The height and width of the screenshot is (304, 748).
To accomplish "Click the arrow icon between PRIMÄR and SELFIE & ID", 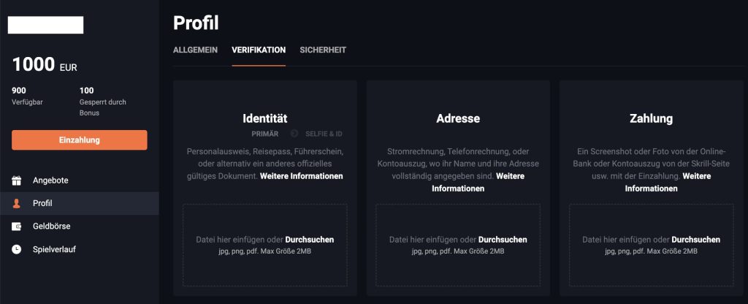I will 294,134.
